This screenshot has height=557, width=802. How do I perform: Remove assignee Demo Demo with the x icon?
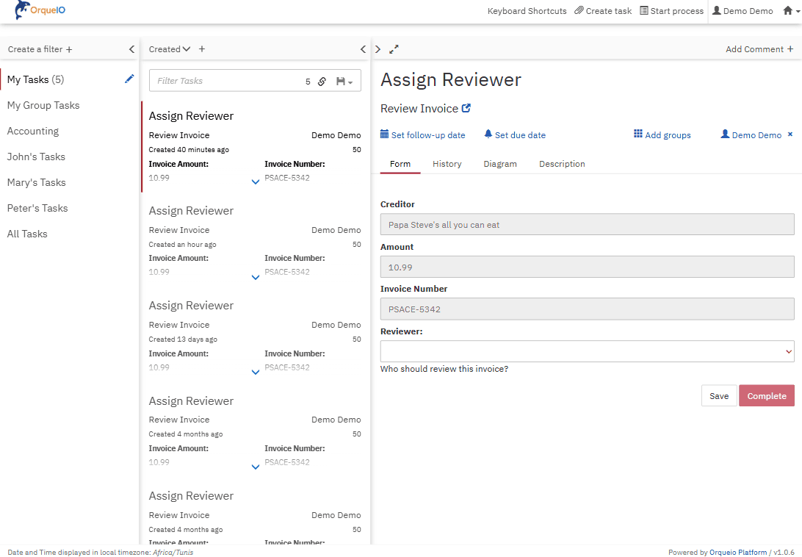point(790,134)
